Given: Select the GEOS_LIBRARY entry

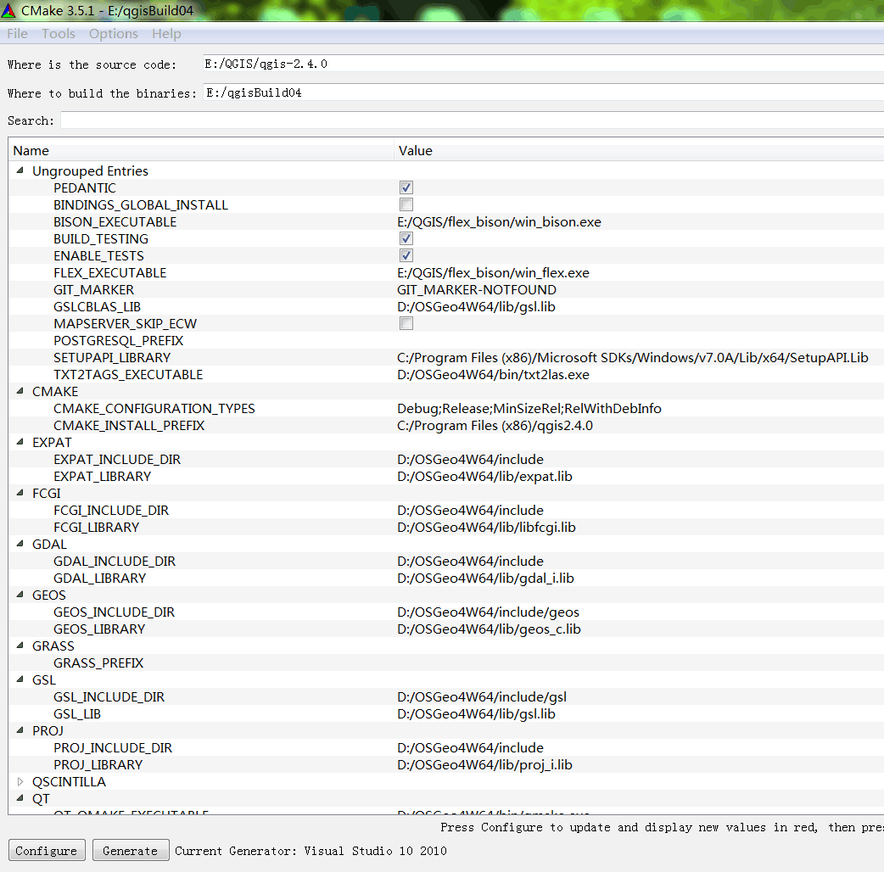Looking at the screenshot, I should coord(99,629).
